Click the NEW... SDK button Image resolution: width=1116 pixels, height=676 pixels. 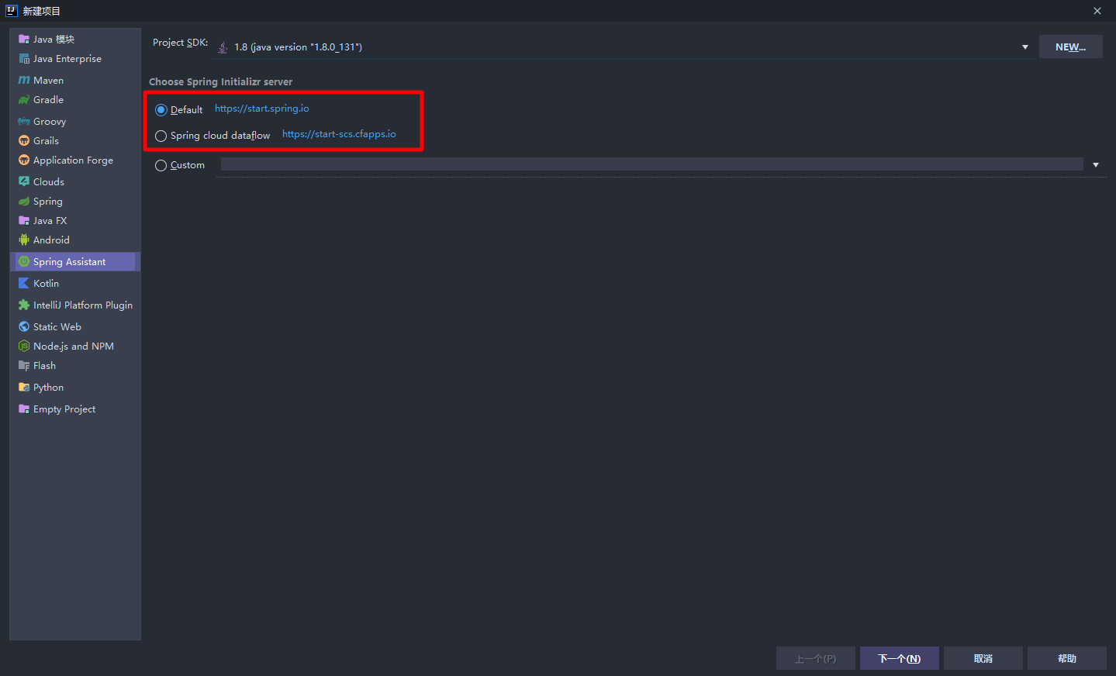(1070, 47)
